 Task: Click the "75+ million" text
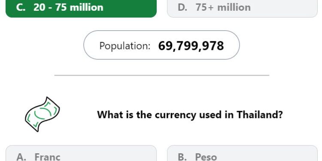[x=223, y=8]
